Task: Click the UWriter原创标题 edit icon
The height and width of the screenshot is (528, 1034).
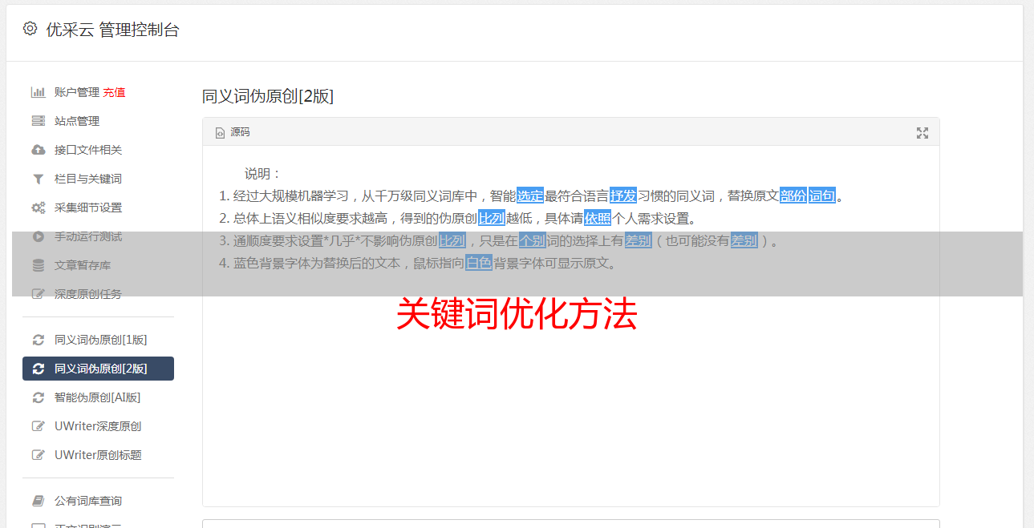Action: point(38,455)
